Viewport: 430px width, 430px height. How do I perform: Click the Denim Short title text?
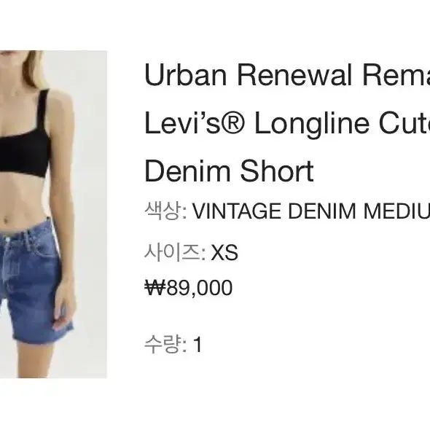click(229, 171)
